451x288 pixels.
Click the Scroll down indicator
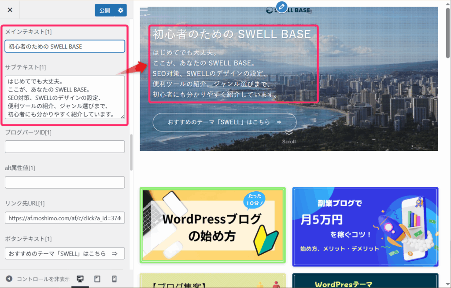(x=289, y=138)
